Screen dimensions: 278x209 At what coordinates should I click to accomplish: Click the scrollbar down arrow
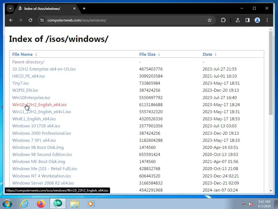(x=271, y=191)
